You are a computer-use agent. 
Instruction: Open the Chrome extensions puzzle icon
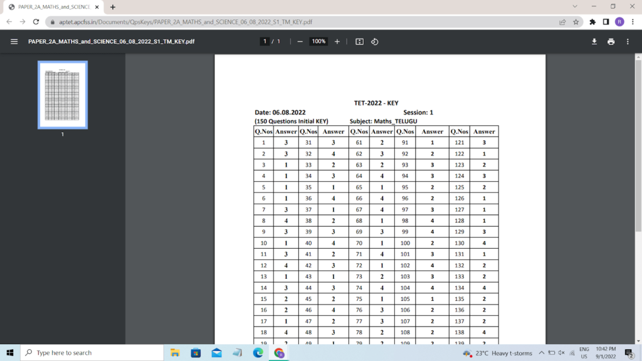592,22
